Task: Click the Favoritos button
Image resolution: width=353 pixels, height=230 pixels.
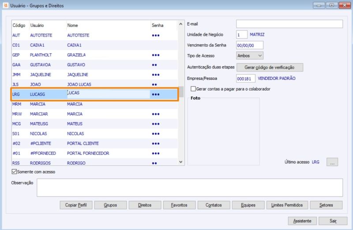Action: (179, 205)
